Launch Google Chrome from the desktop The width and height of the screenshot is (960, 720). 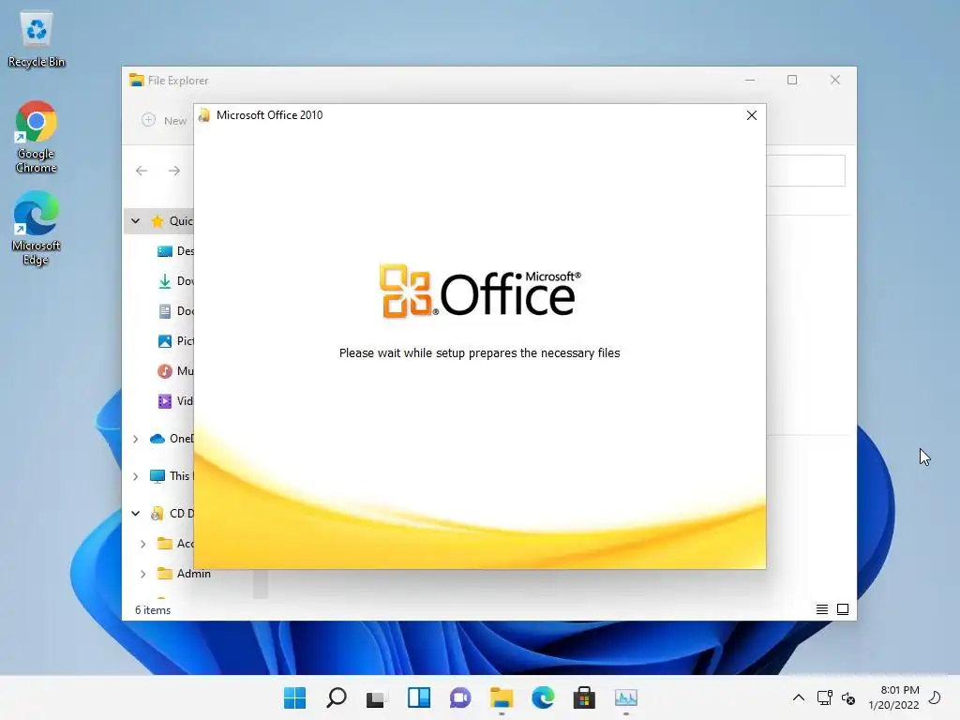(37, 137)
